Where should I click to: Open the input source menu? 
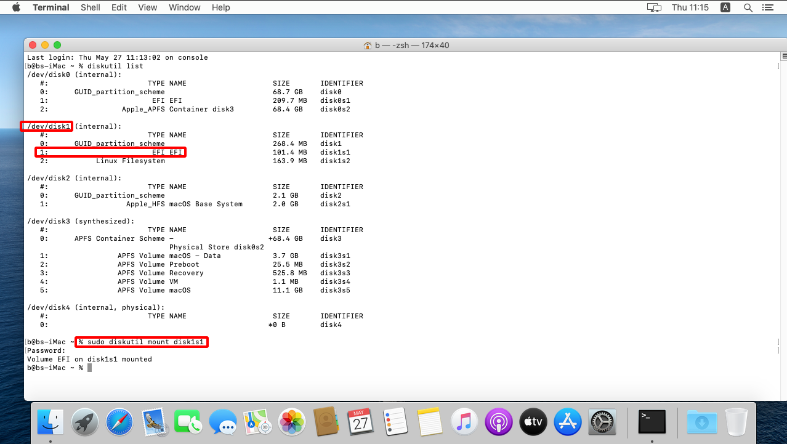pyautogui.click(x=725, y=7)
